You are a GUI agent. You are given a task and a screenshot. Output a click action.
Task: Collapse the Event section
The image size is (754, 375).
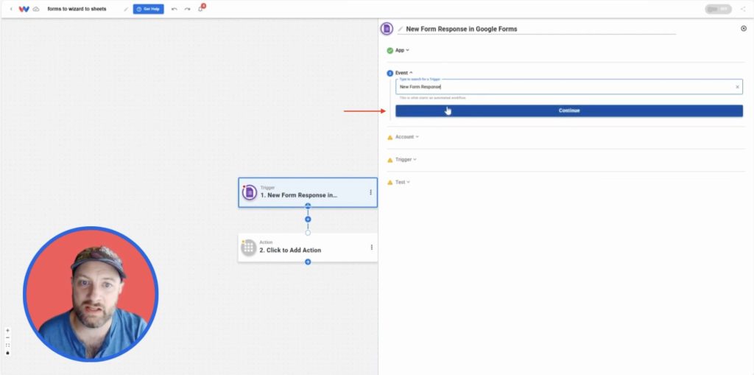404,73
